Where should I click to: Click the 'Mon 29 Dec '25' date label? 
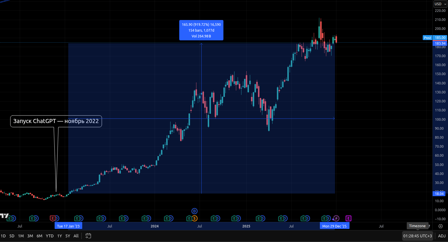334,226
